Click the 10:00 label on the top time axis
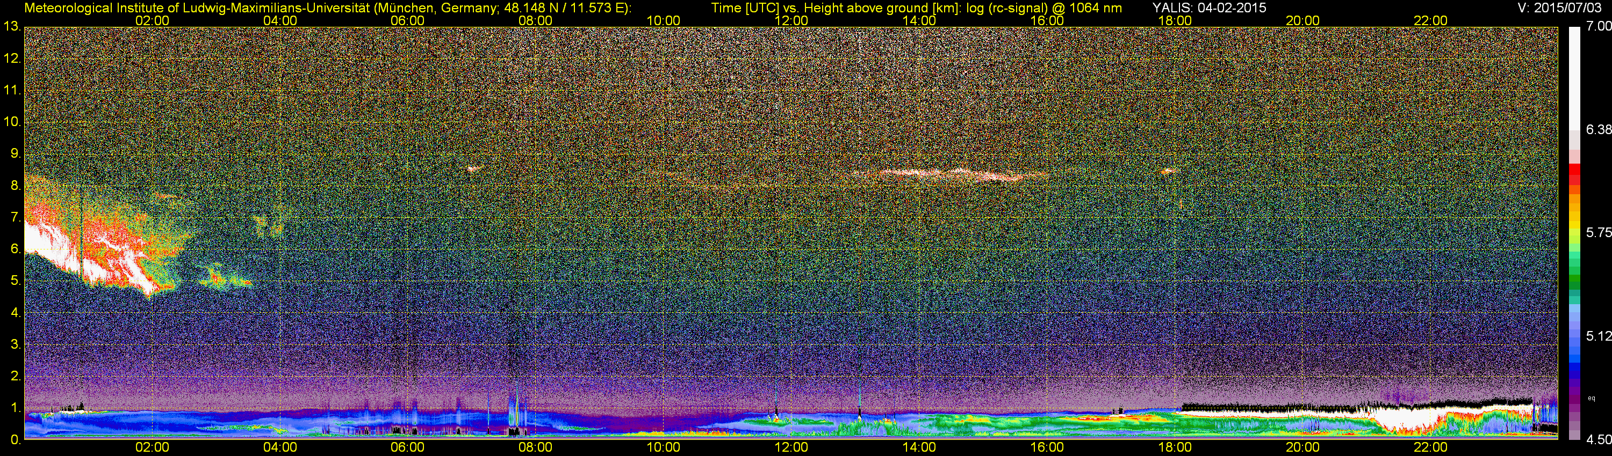Viewport: 1612px width, 456px height. tap(663, 20)
